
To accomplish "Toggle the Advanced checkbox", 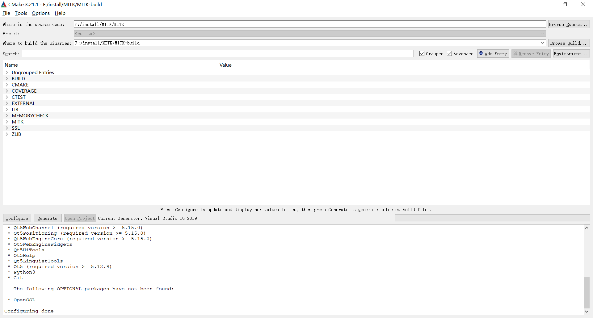I will [x=449, y=53].
